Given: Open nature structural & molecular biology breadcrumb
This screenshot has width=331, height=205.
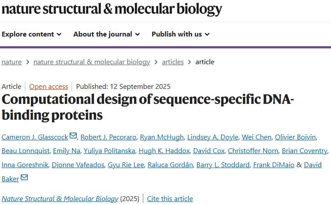Looking at the screenshot, I should click(92, 62).
